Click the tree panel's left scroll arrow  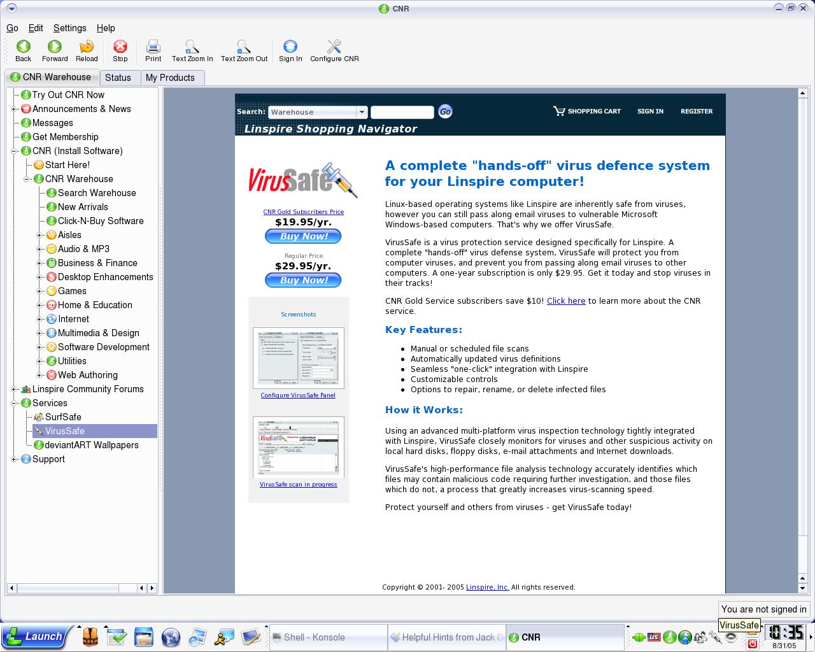(11, 588)
